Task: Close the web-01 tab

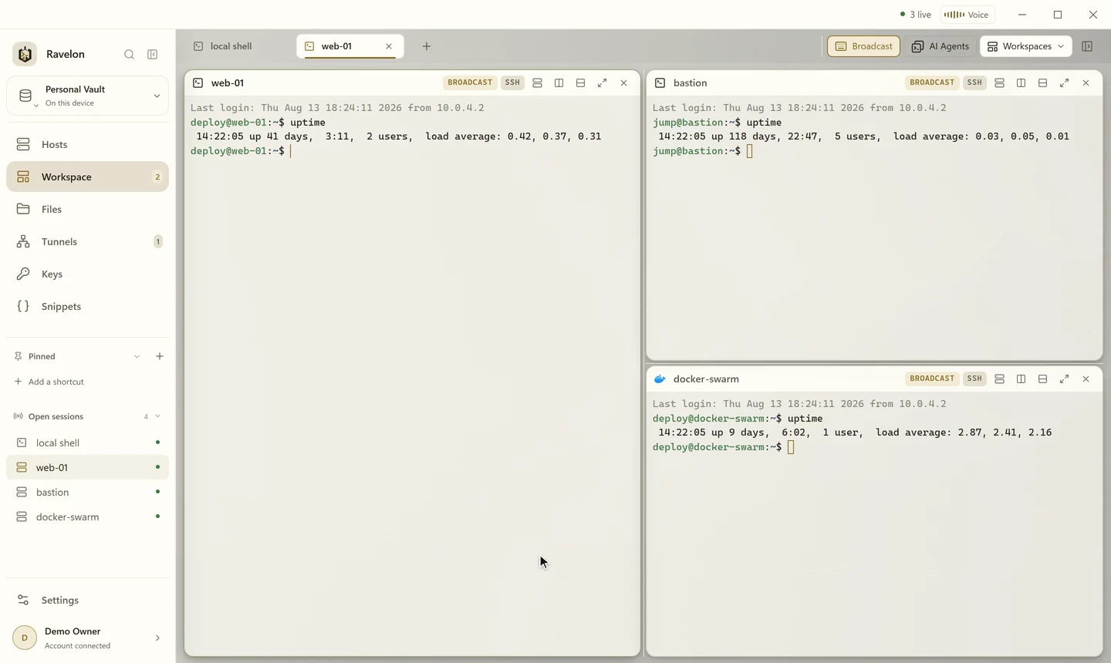Action: tap(389, 46)
